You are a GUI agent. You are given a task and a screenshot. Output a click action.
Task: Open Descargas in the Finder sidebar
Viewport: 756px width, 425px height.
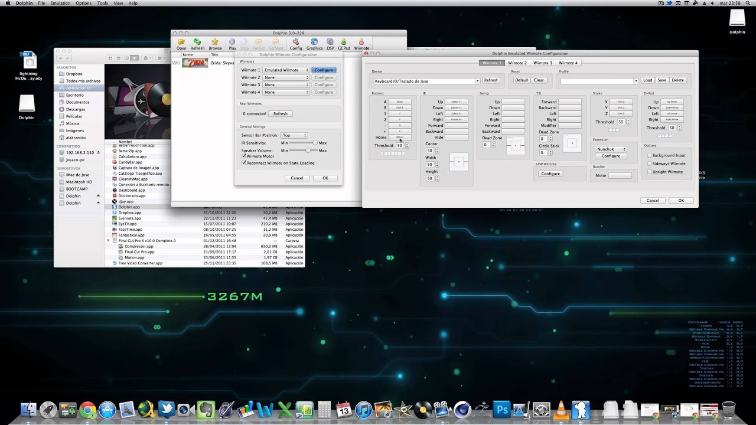click(x=76, y=109)
